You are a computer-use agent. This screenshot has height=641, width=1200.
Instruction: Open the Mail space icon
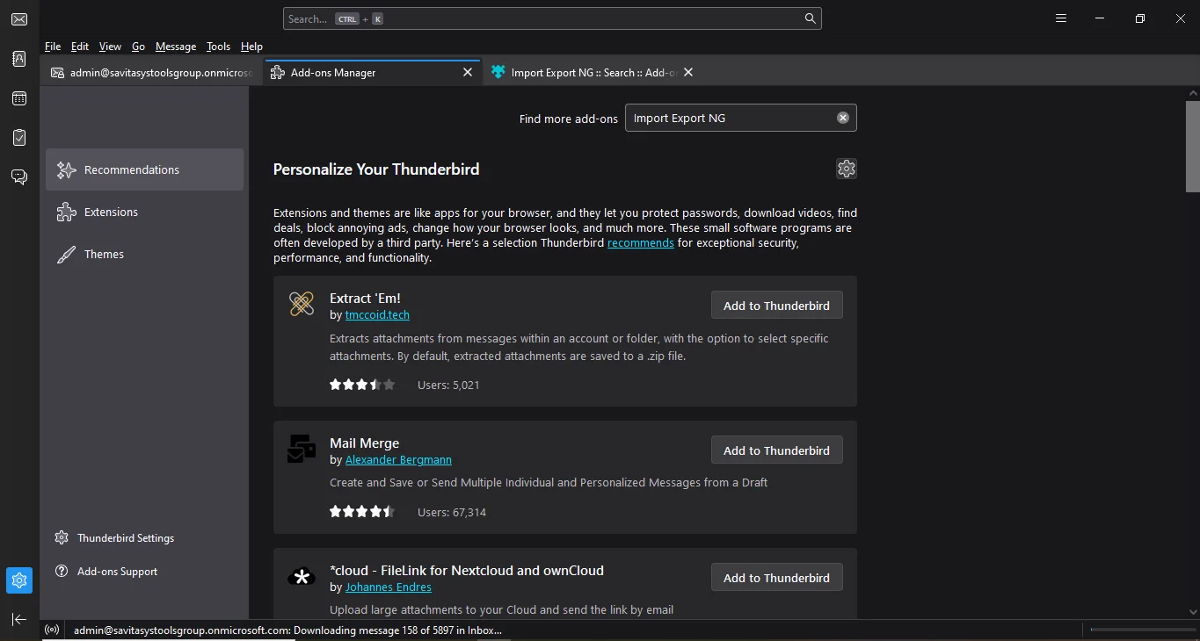tap(19, 19)
